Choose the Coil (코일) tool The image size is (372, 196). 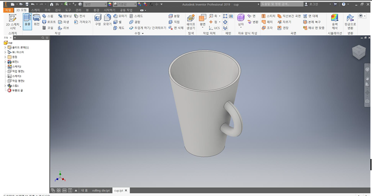[48, 28]
